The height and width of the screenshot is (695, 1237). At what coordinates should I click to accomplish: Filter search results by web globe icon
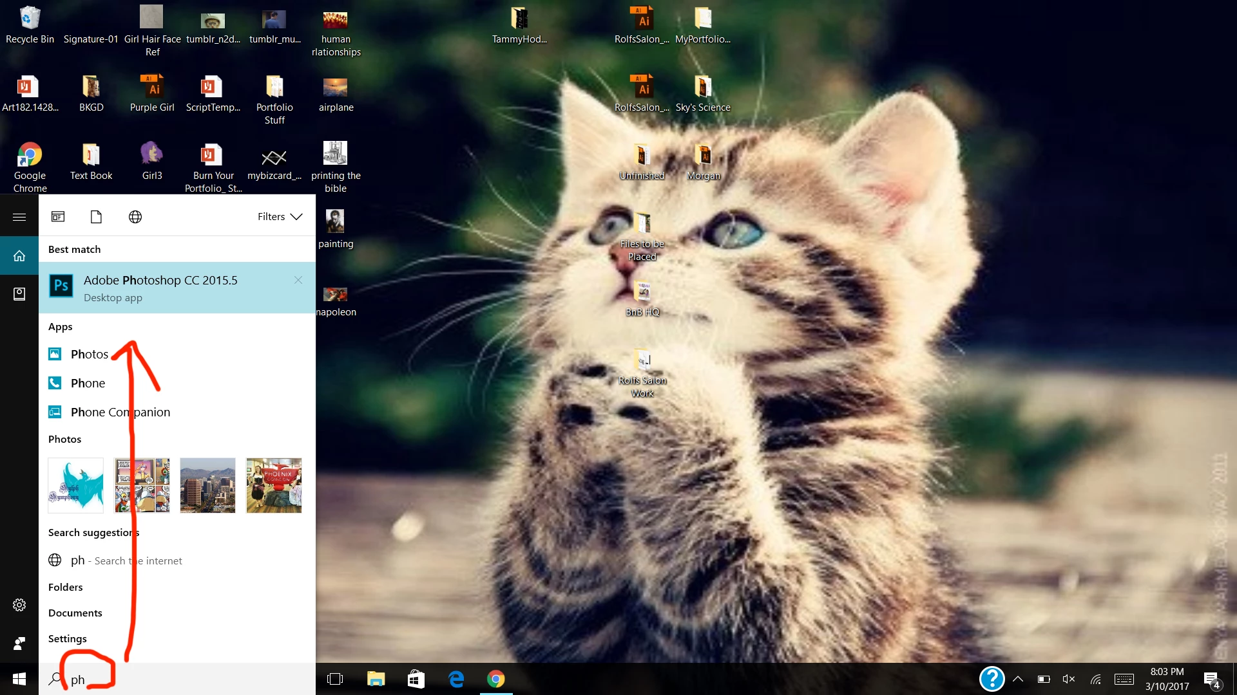click(x=135, y=217)
